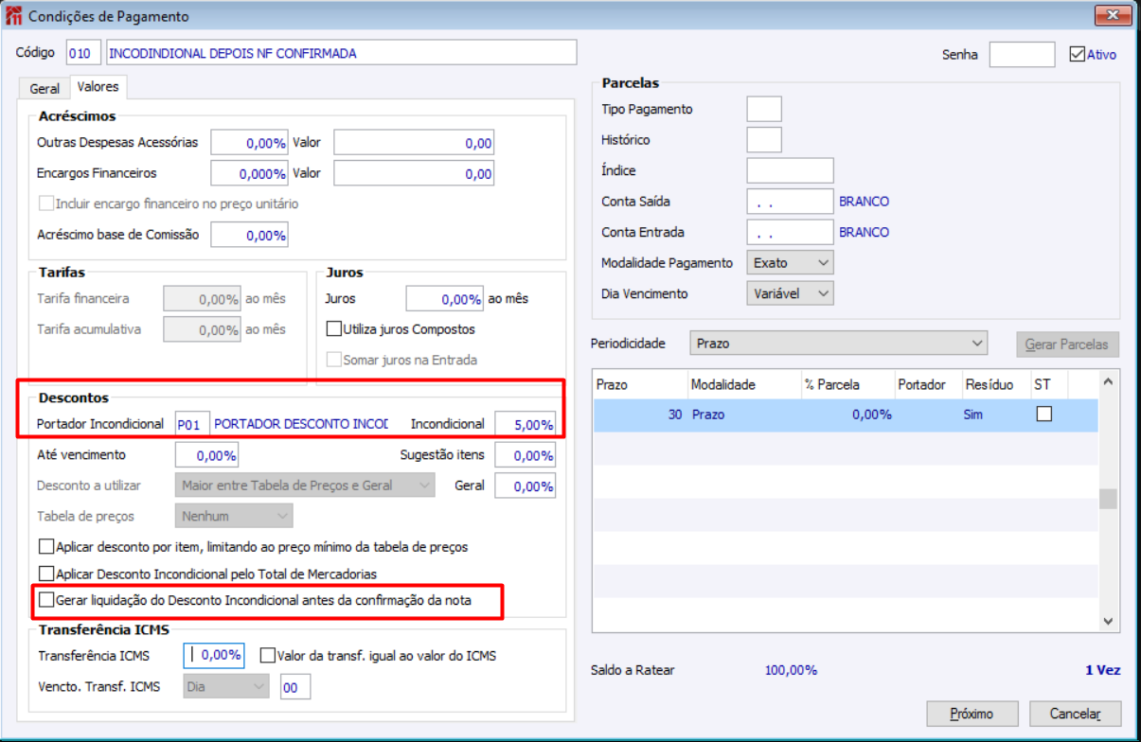The image size is (1141, 742).
Task: Click the table's scroll up arrow
Action: click(x=1109, y=381)
